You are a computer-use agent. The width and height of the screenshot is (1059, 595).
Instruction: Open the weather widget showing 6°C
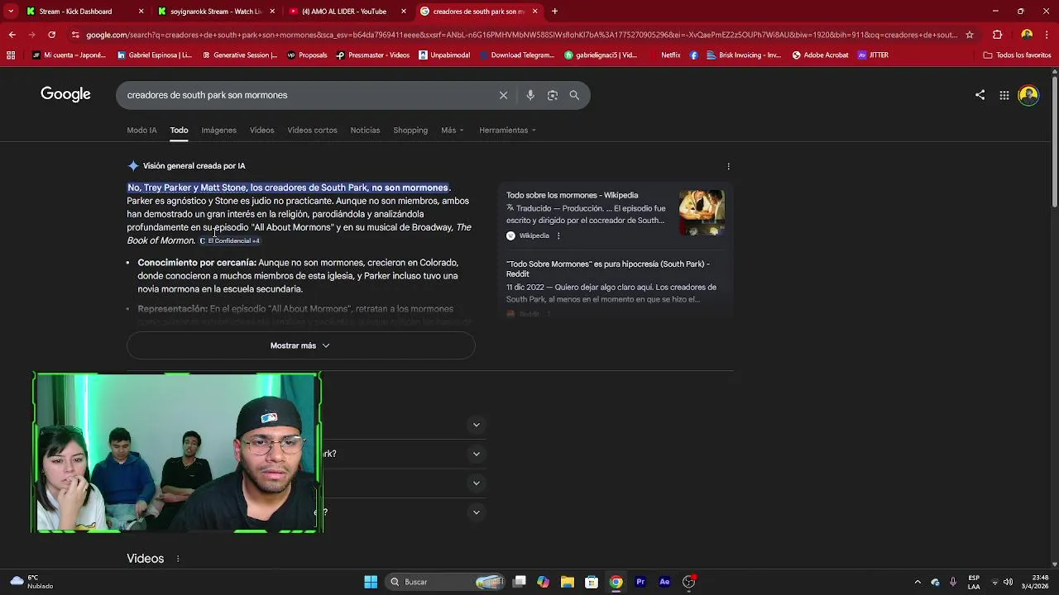(x=31, y=582)
